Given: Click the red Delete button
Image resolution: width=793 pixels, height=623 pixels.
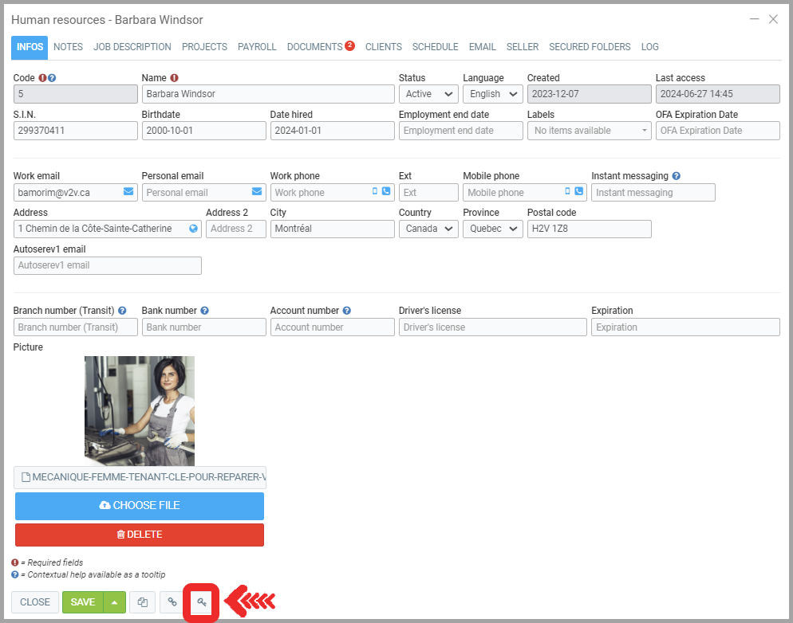Looking at the screenshot, I should click(140, 535).
